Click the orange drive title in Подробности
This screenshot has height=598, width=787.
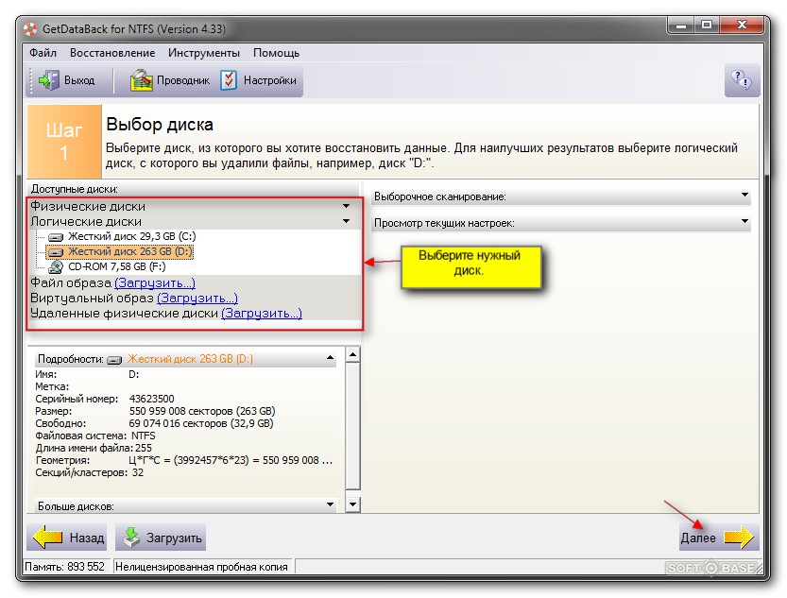(190, 359)
